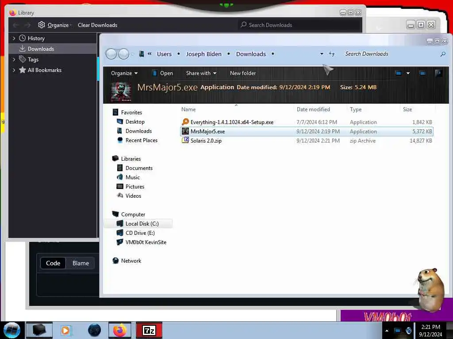Click the Open toolbar button
Viewport: 453px width, 339px height.
coord(162,73)
